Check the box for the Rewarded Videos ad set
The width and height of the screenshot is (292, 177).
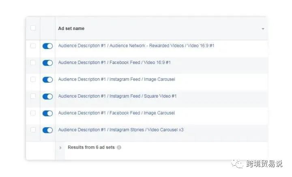coord(33,46)
